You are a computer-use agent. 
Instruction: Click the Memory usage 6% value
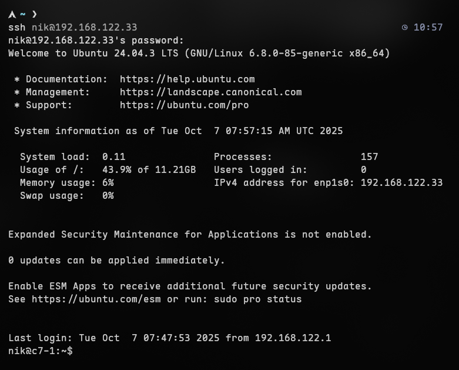(108, 183)
